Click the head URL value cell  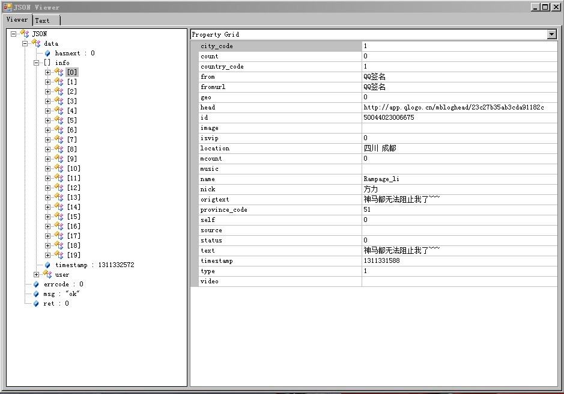pyautogui.click(x=459, y=107)
